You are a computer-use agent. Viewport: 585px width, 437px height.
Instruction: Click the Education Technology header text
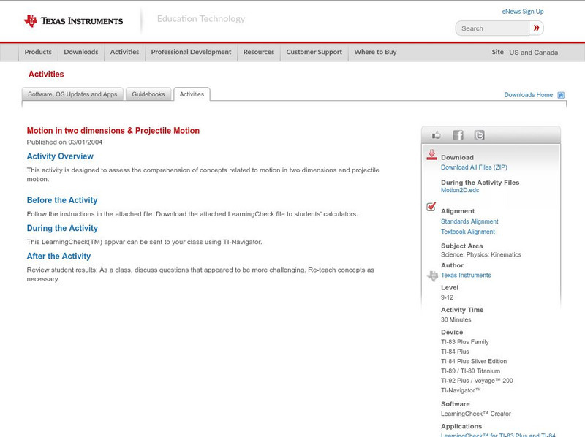point(201,19)
